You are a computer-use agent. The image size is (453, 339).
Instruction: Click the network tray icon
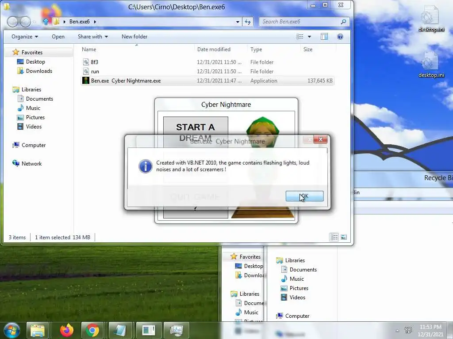tap(408, 330)
